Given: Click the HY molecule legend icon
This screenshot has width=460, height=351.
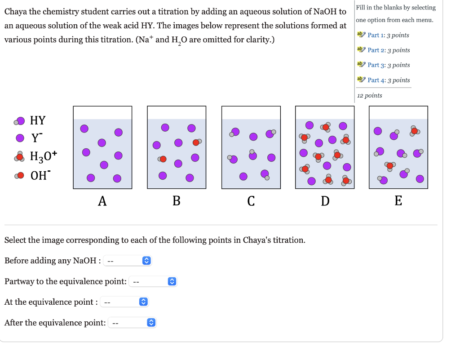Looking at the screenshot, I should (x=20, y=121).
